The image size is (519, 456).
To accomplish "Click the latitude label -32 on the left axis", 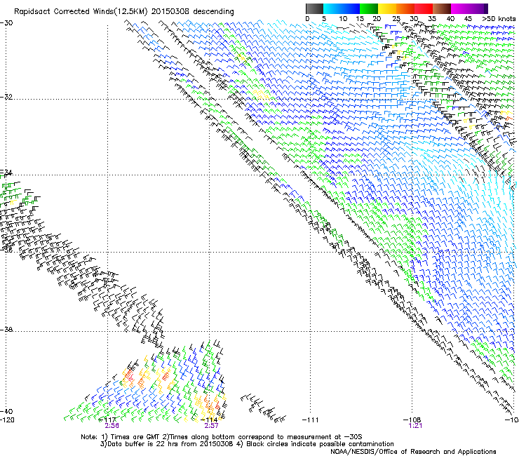I will 6,97.
